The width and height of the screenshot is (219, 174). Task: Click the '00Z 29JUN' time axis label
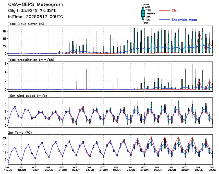pos(172,169)
